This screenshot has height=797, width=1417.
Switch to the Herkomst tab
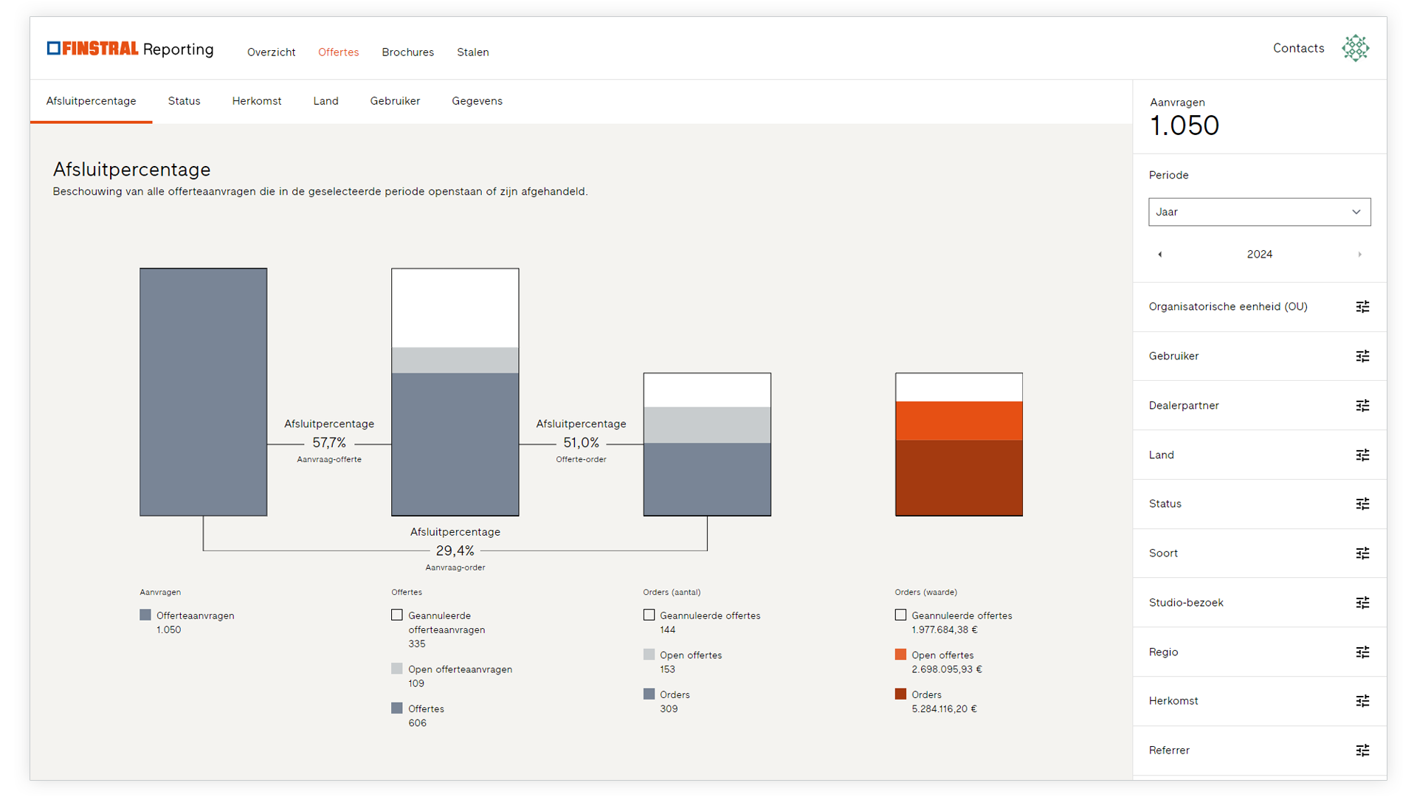click(x=256, y=101)
